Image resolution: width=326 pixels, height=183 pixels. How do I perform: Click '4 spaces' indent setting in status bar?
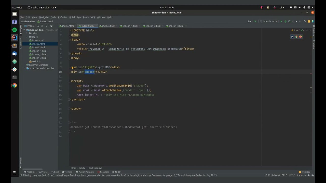[301, 175]
